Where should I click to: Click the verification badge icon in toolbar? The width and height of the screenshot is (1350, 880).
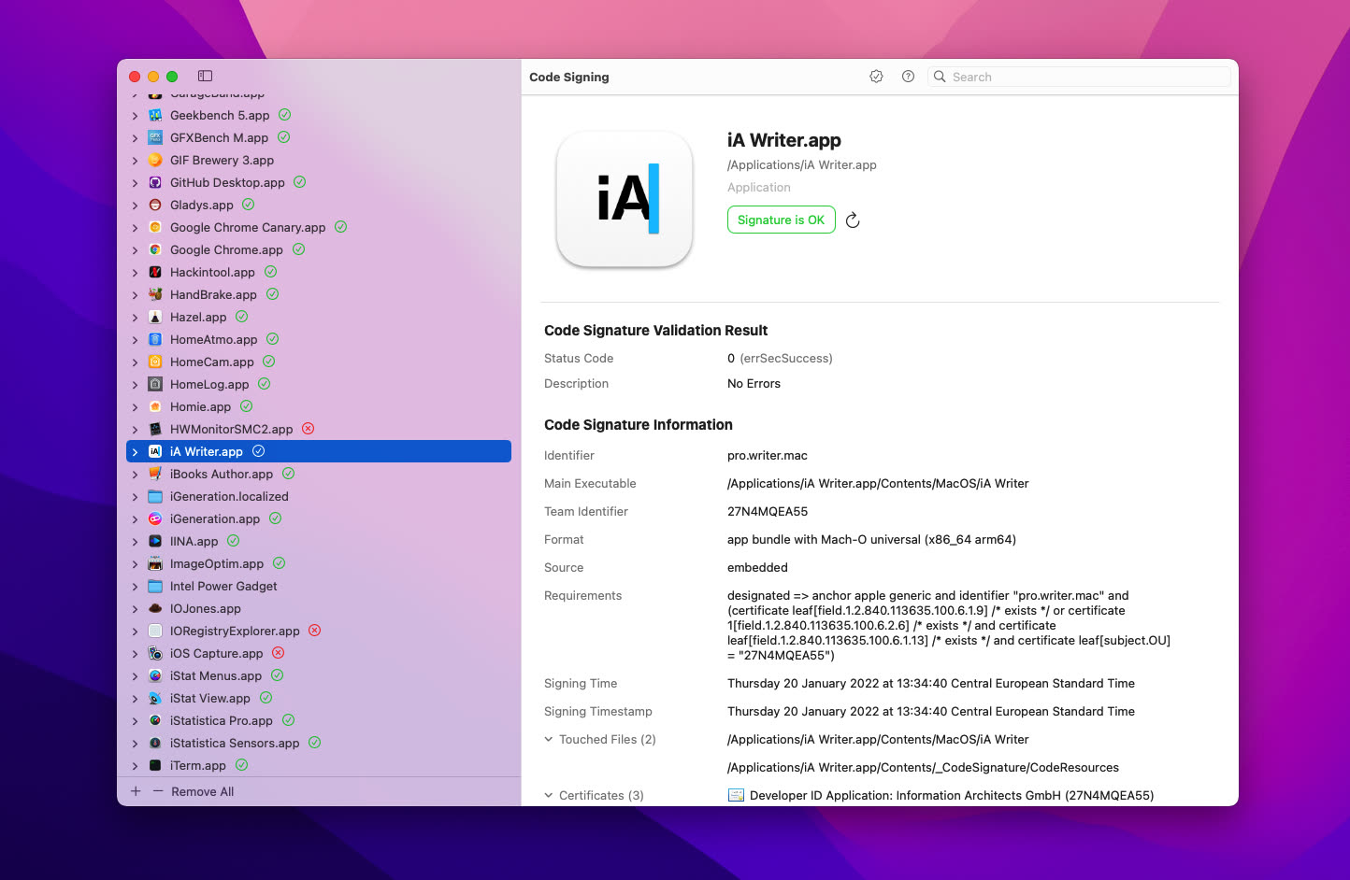coord(876,77)
